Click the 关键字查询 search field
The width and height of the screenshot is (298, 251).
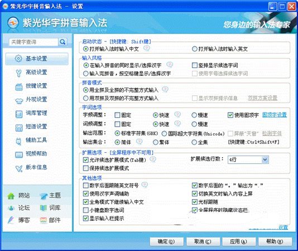(x=33, y=42)
